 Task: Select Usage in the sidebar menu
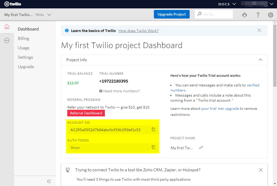pos(24,48)
